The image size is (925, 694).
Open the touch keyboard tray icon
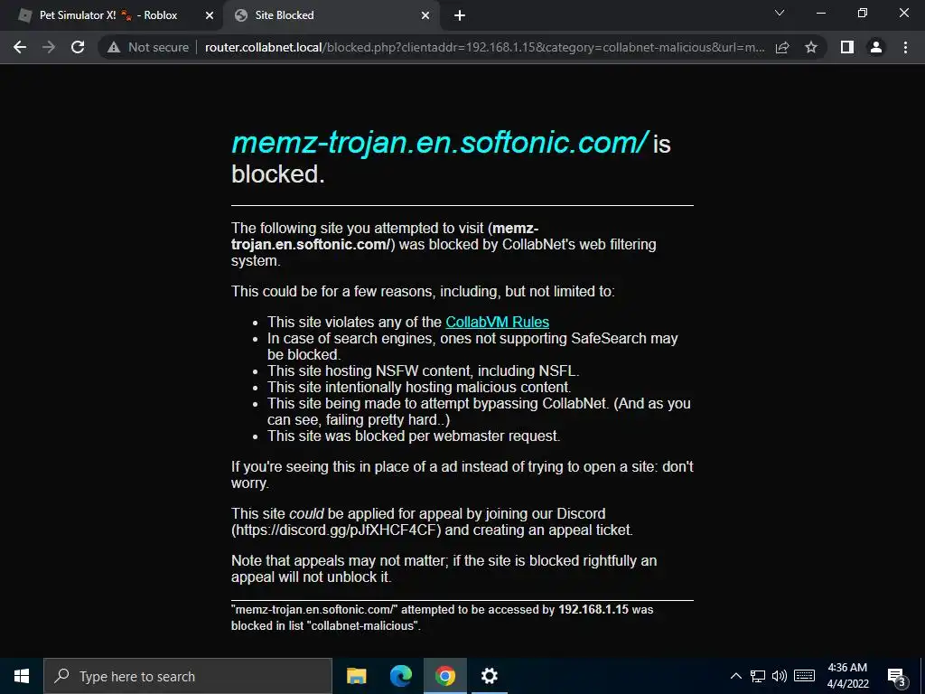pyautogui.click(x=804, y=676)
